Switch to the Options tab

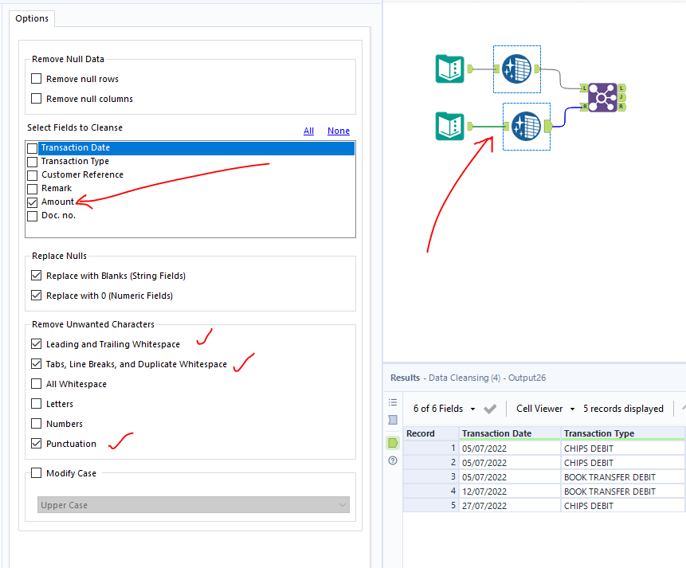click(31, 18)
